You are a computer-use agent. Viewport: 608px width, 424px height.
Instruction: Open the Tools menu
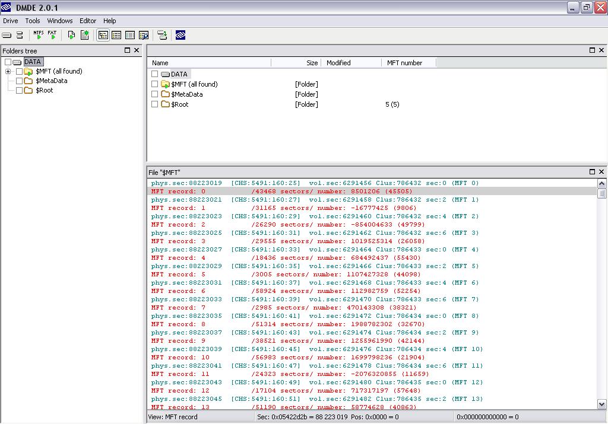coord(33,21)
